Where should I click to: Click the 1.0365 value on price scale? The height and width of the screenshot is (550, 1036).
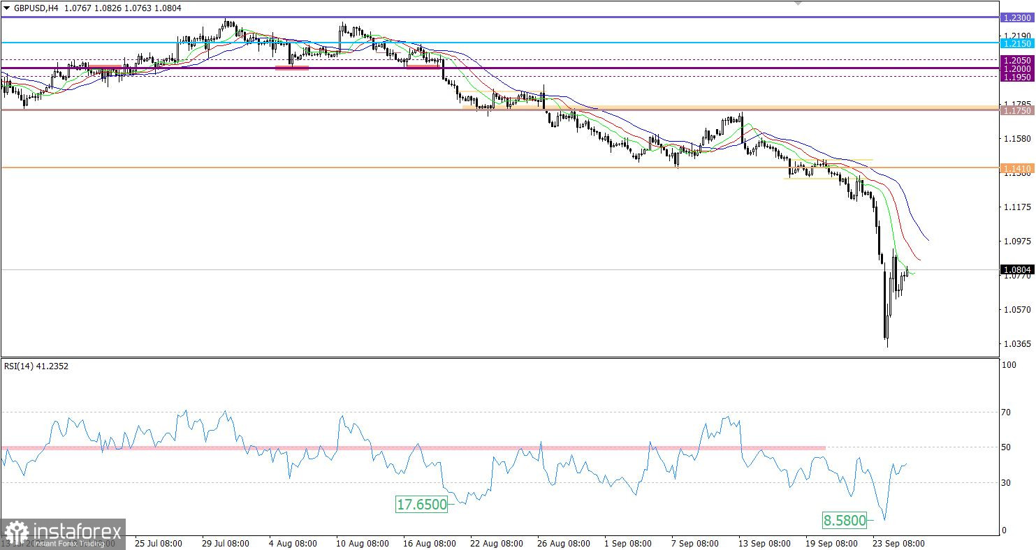point(1018,343)
